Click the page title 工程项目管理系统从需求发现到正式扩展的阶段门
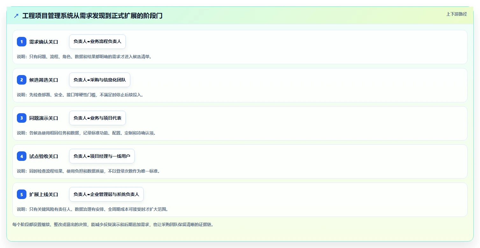 pos(92,16)
